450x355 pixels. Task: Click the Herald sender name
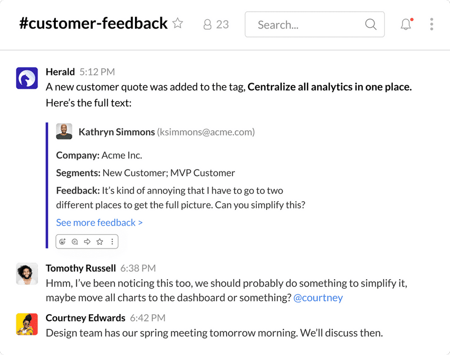click(x=60, y=72)
